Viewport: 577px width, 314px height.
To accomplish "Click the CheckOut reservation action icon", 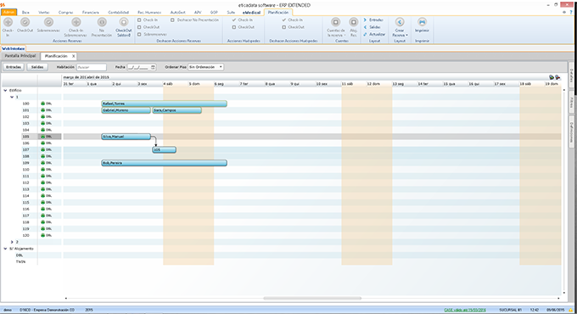I will pos(25,22).
